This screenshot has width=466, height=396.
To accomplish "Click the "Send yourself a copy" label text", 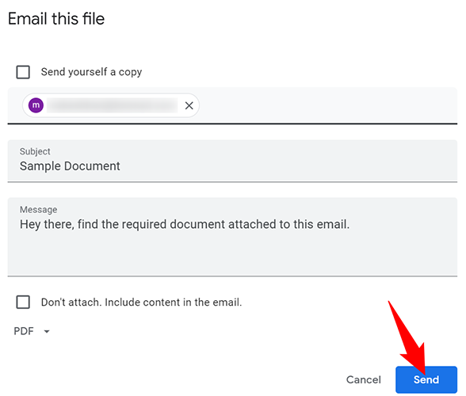I will [x=92, y=72].
